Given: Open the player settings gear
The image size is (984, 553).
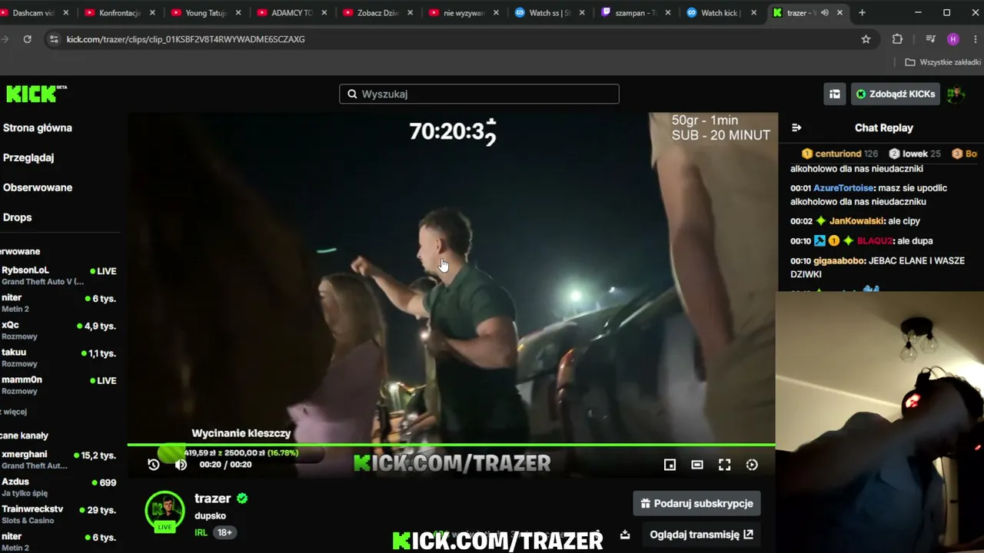Looking at the screenshot, I should (x=752, y=464).
